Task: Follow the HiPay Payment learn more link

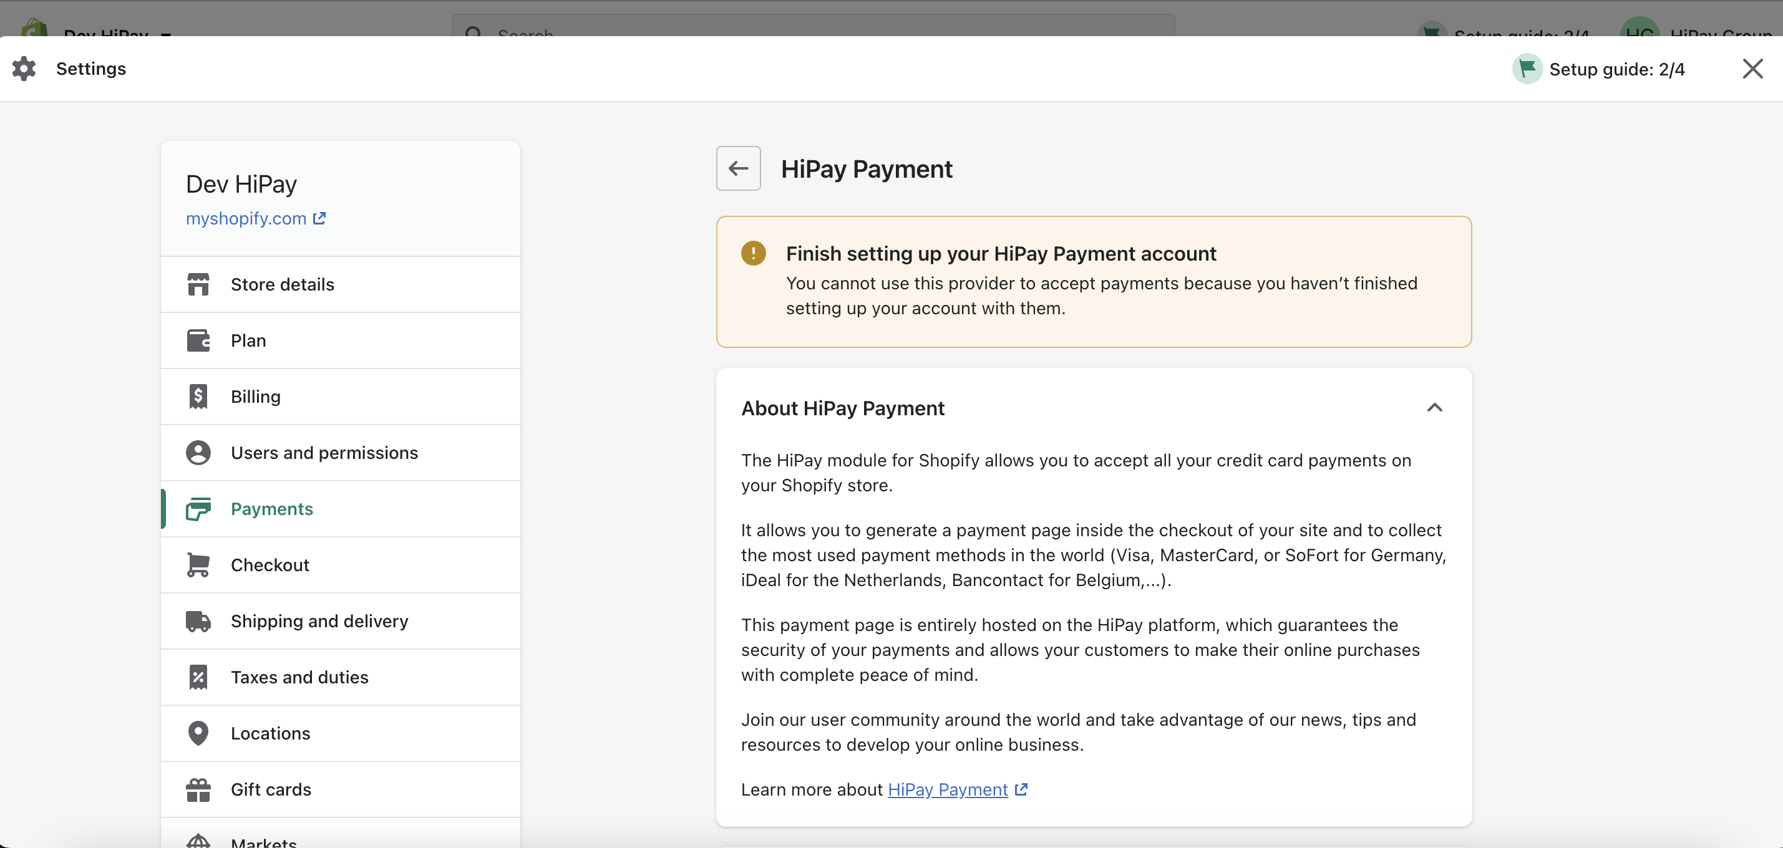Action: [x=948, y=789]
